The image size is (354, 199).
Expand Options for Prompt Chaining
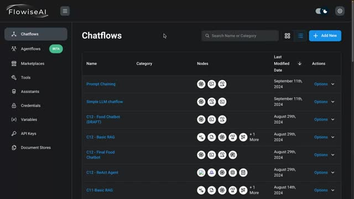324,84
